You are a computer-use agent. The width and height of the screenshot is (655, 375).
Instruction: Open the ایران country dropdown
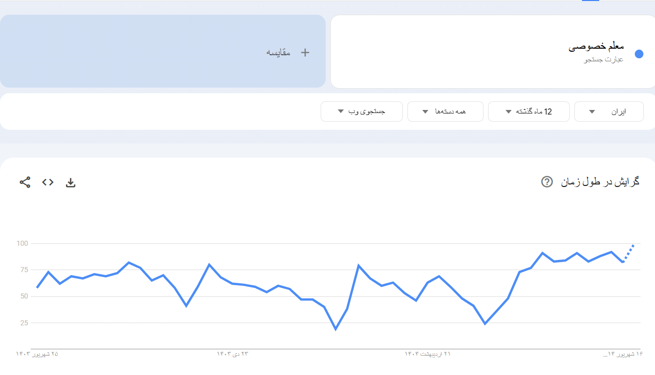609,111
